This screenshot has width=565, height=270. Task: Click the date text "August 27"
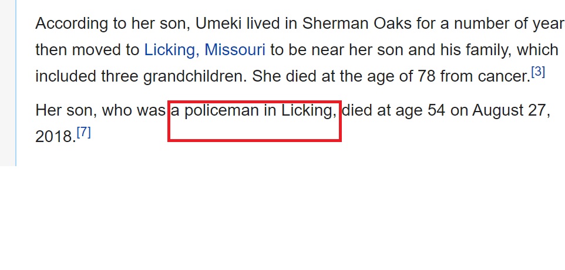pyautogui.click(x=510, y=111)
